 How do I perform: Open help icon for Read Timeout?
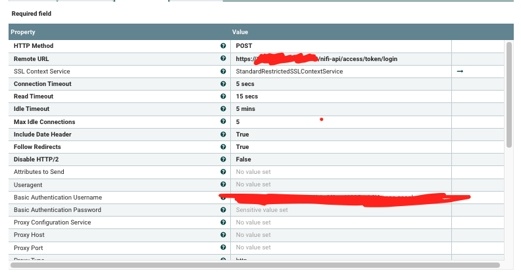coord(223,96)
